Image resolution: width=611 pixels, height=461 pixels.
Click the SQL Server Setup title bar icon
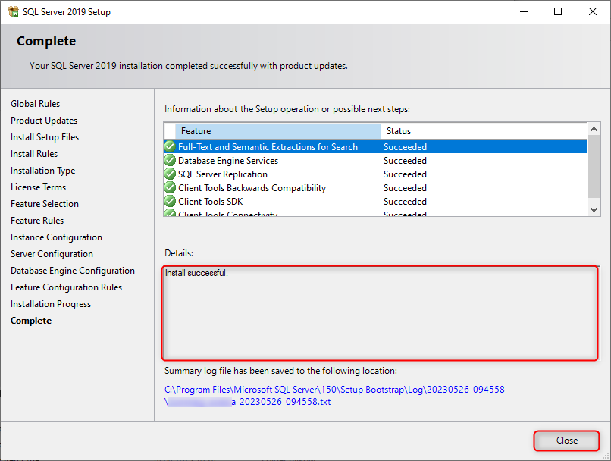pos(13,11)
